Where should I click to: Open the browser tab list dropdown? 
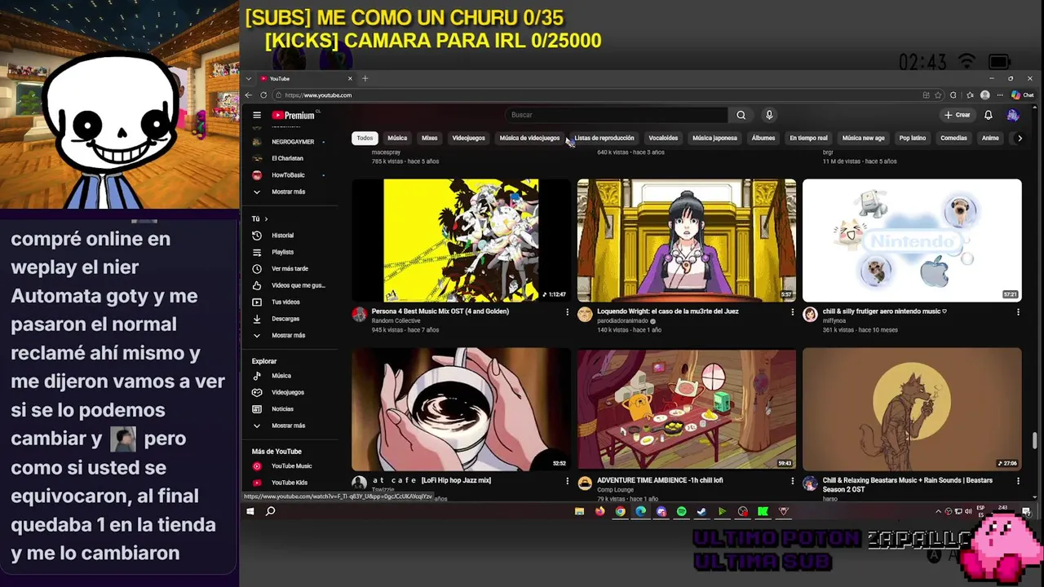pos(249,78)
